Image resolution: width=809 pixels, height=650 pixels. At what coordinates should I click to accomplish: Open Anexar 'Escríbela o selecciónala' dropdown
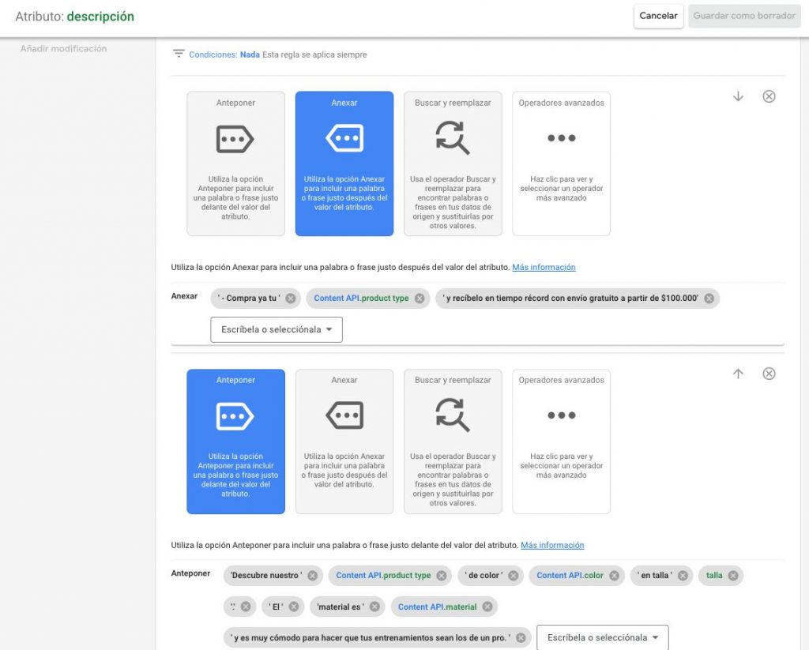[x=277, y=329]
